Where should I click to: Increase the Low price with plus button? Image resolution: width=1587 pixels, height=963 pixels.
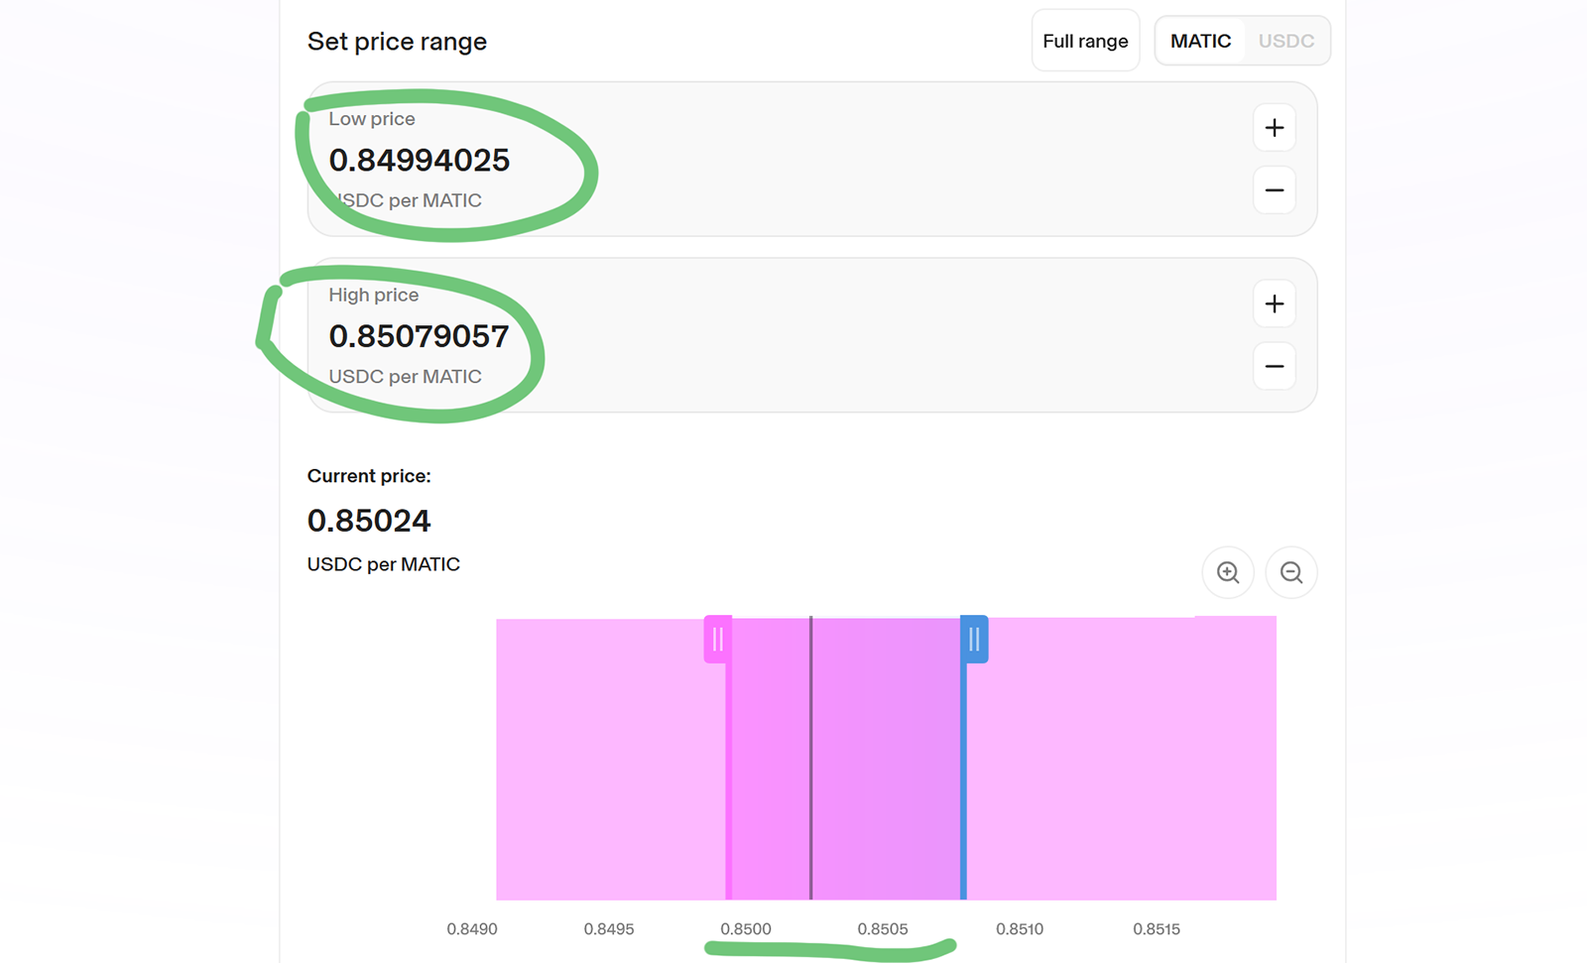1274,128
